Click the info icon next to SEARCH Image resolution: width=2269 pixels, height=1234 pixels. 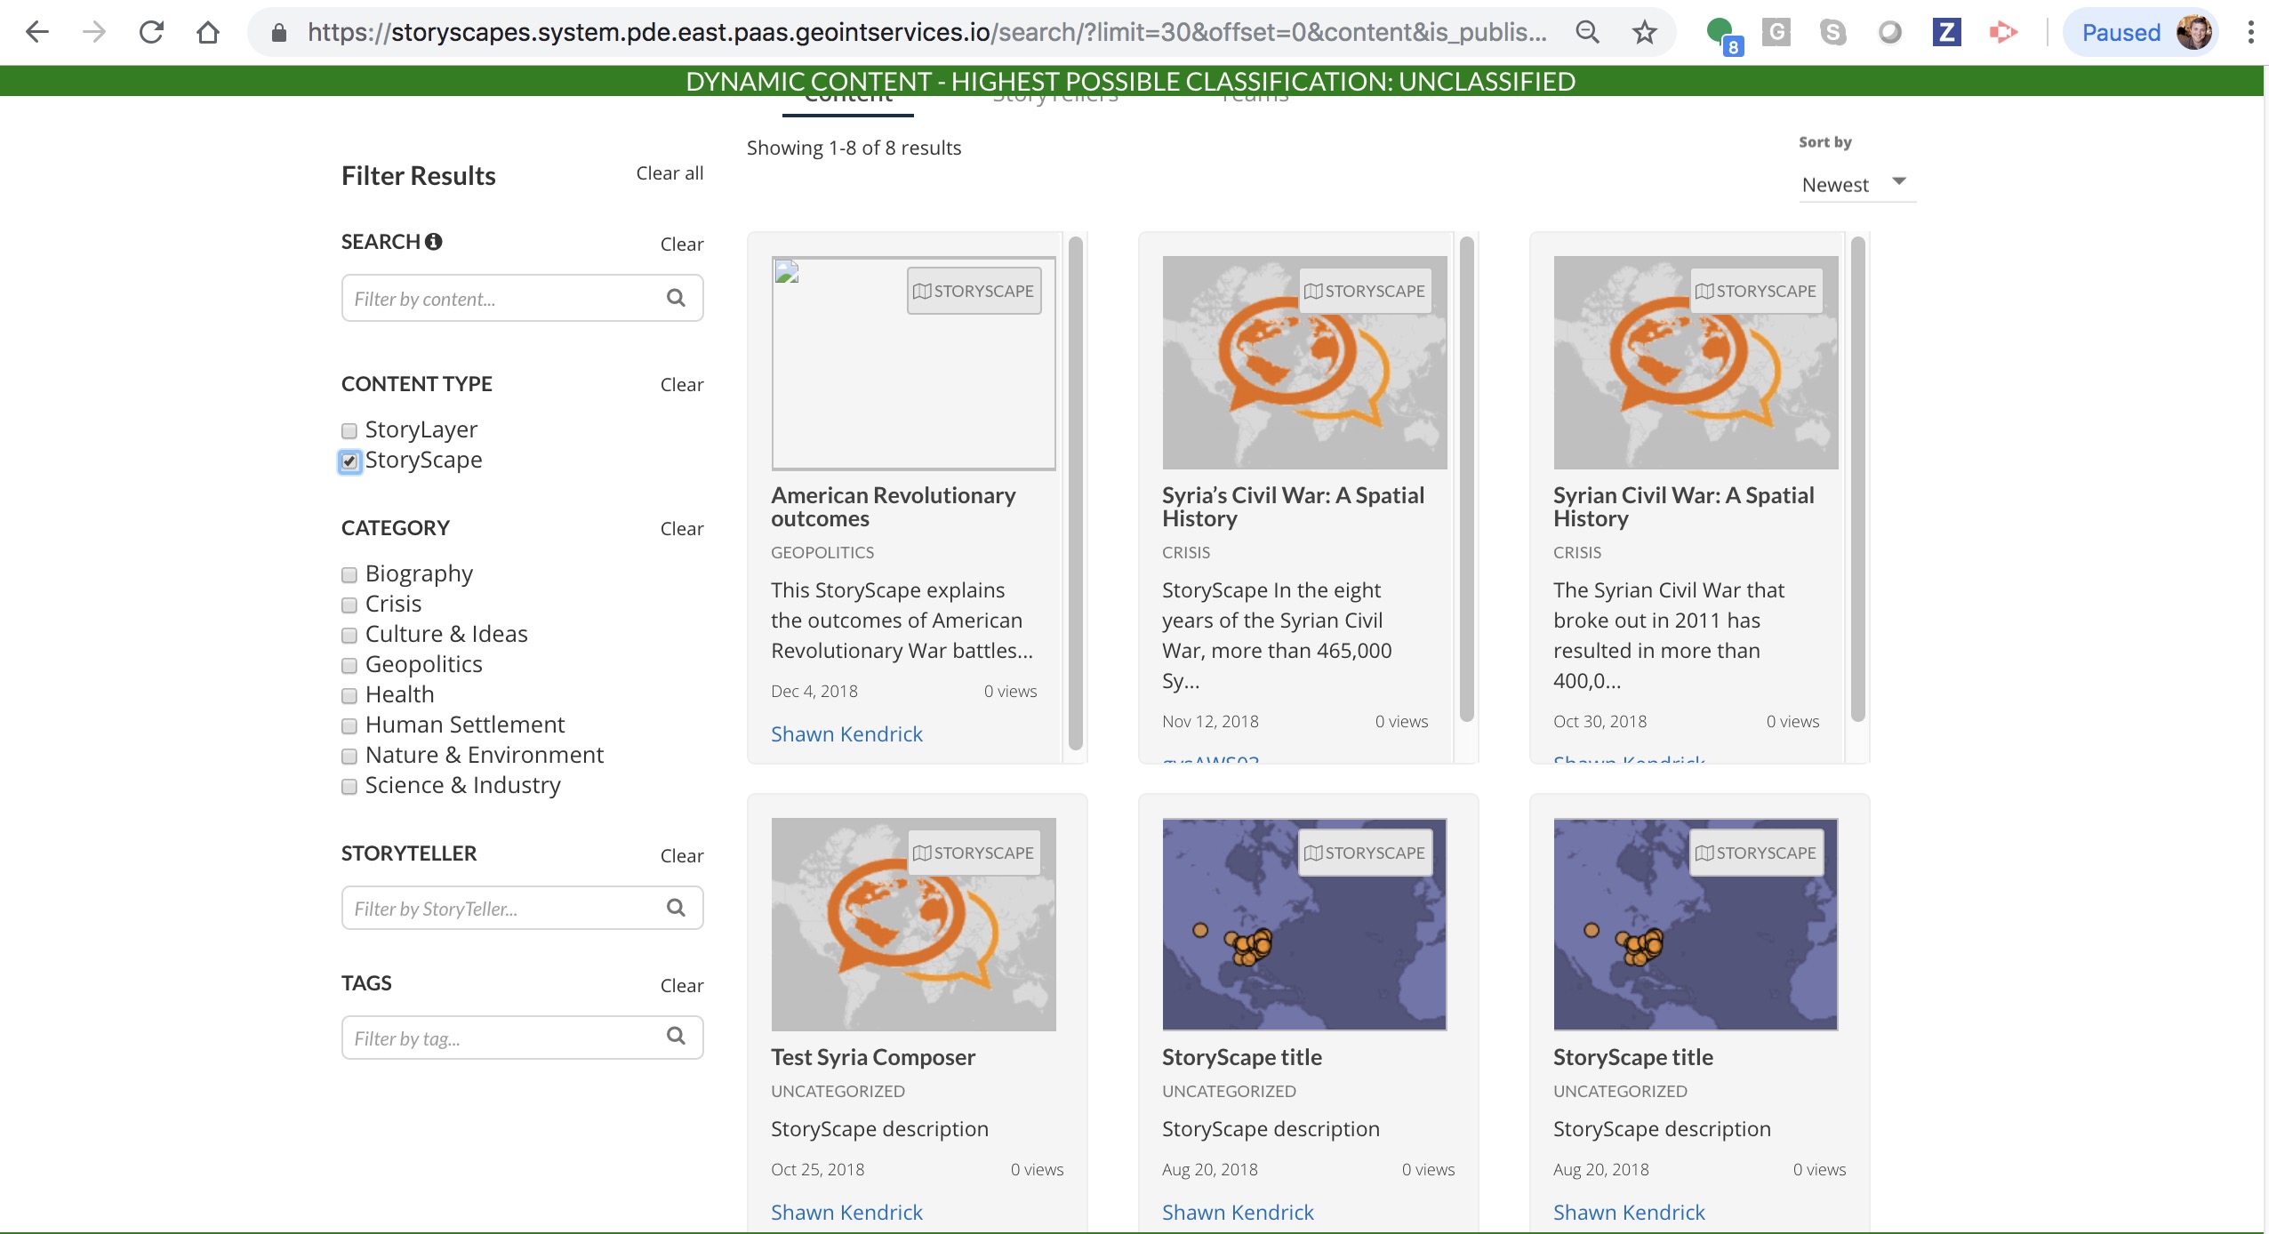[x=433, y=241]
